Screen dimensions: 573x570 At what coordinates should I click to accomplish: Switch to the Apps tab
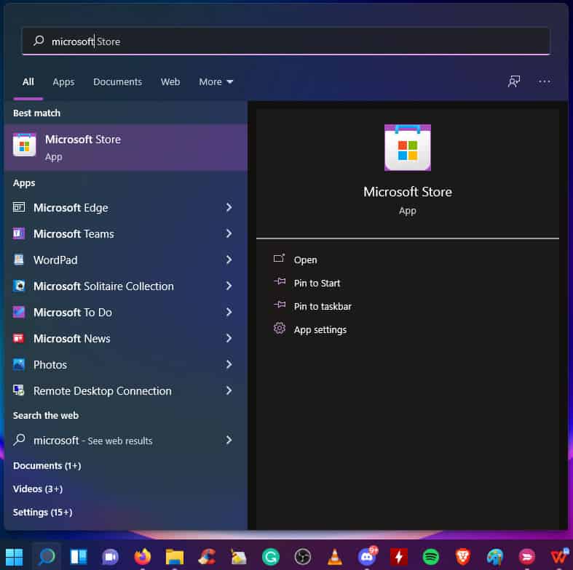pos(63,82)
